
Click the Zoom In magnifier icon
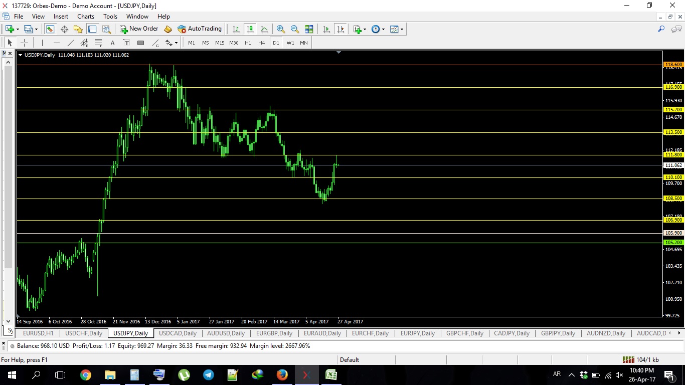[281, 29]
